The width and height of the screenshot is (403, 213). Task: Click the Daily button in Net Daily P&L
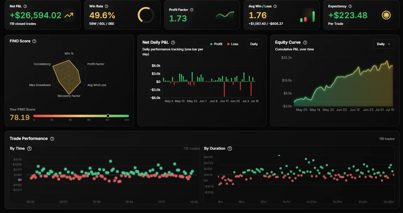pyautogui.click(x=254, y=44)
